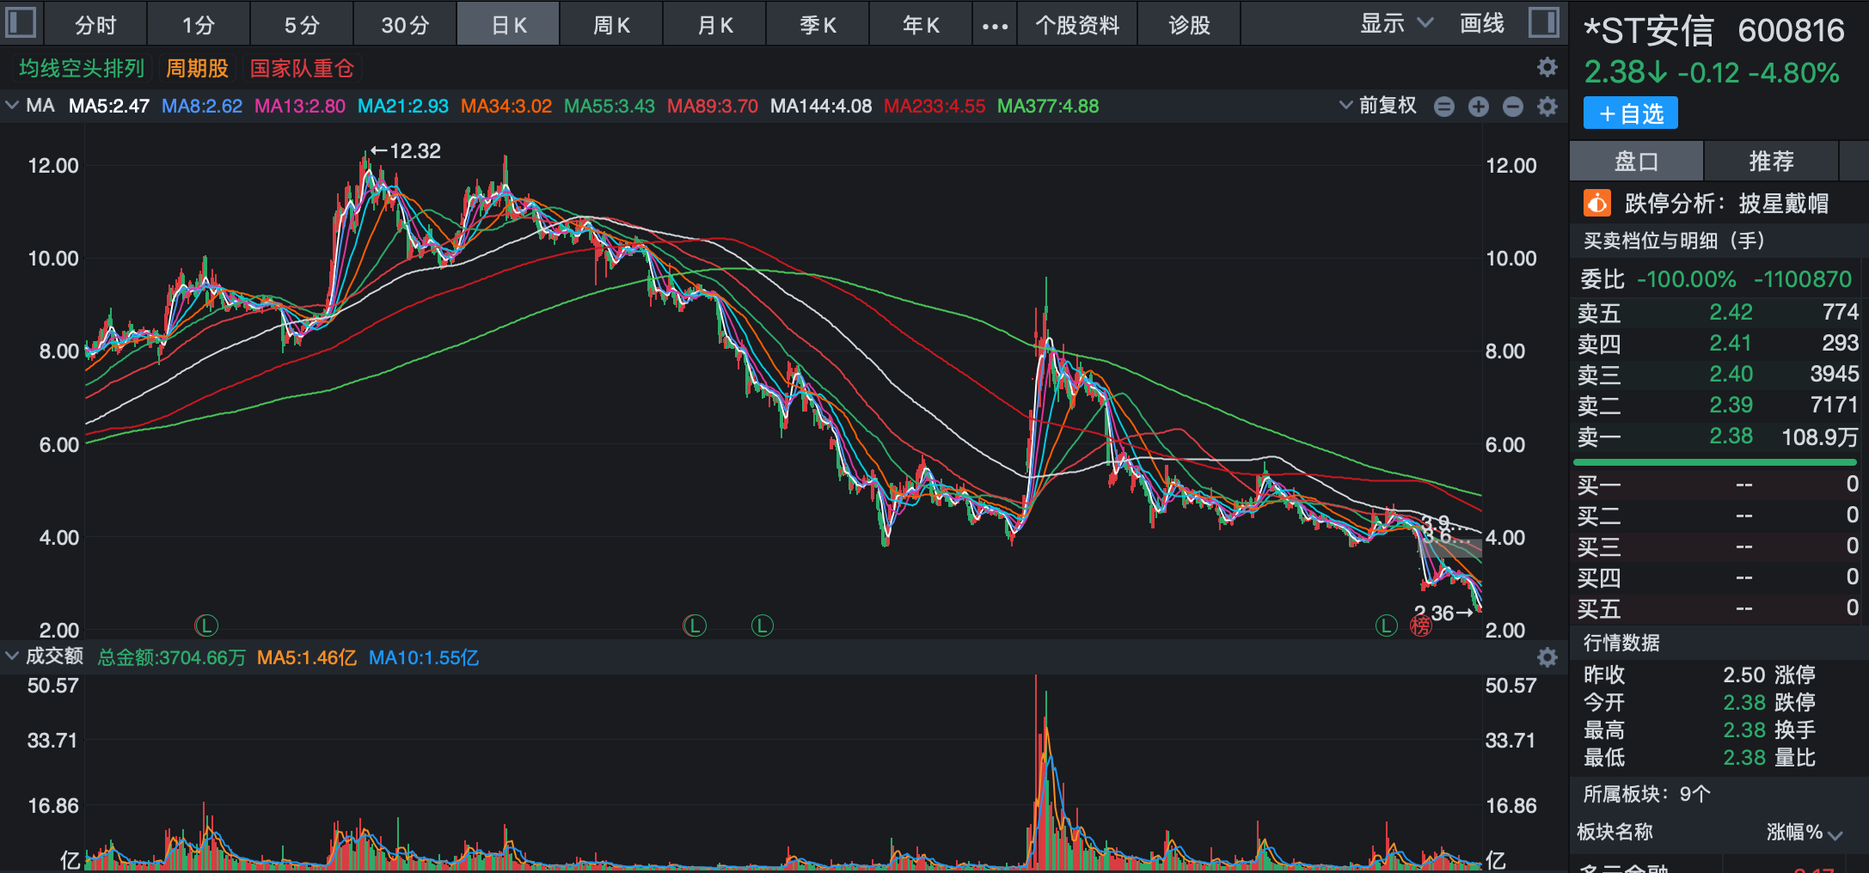Click MA377:4.88 indicator label
Image resolution: width=1869 pixels, height=873 pixels.
click(x=1048, y=107)
